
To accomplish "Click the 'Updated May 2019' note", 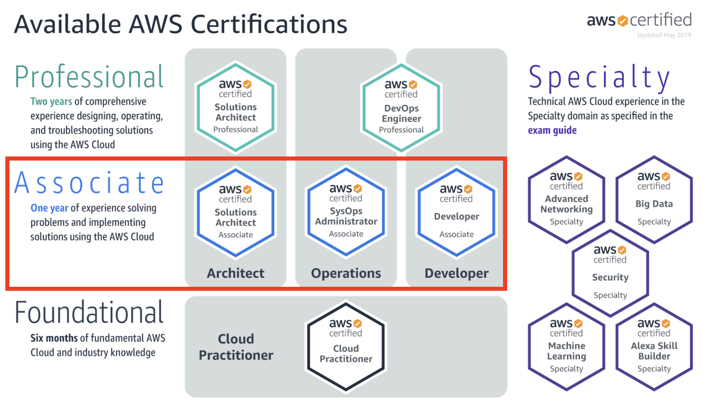I will (x=664, y=35).
